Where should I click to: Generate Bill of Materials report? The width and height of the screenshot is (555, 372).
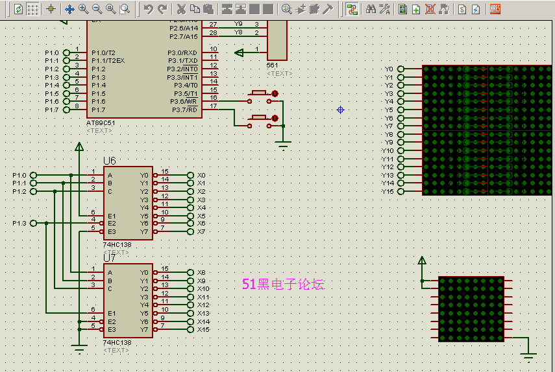(462, 9)
